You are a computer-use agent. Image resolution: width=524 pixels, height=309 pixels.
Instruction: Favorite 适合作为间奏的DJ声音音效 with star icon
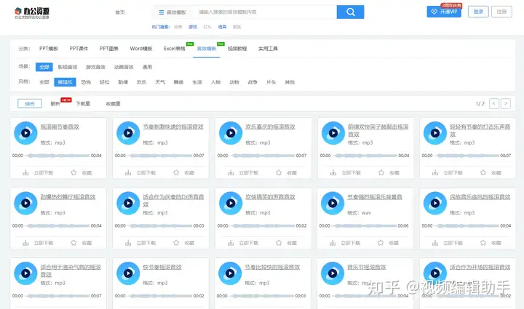coord(176,243)
